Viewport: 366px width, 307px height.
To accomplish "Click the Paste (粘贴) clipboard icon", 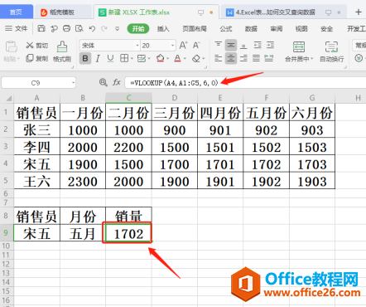I will (x=12, y=46).
